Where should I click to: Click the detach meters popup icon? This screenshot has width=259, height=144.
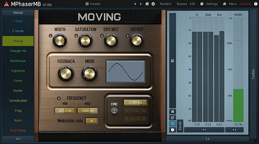172,118
